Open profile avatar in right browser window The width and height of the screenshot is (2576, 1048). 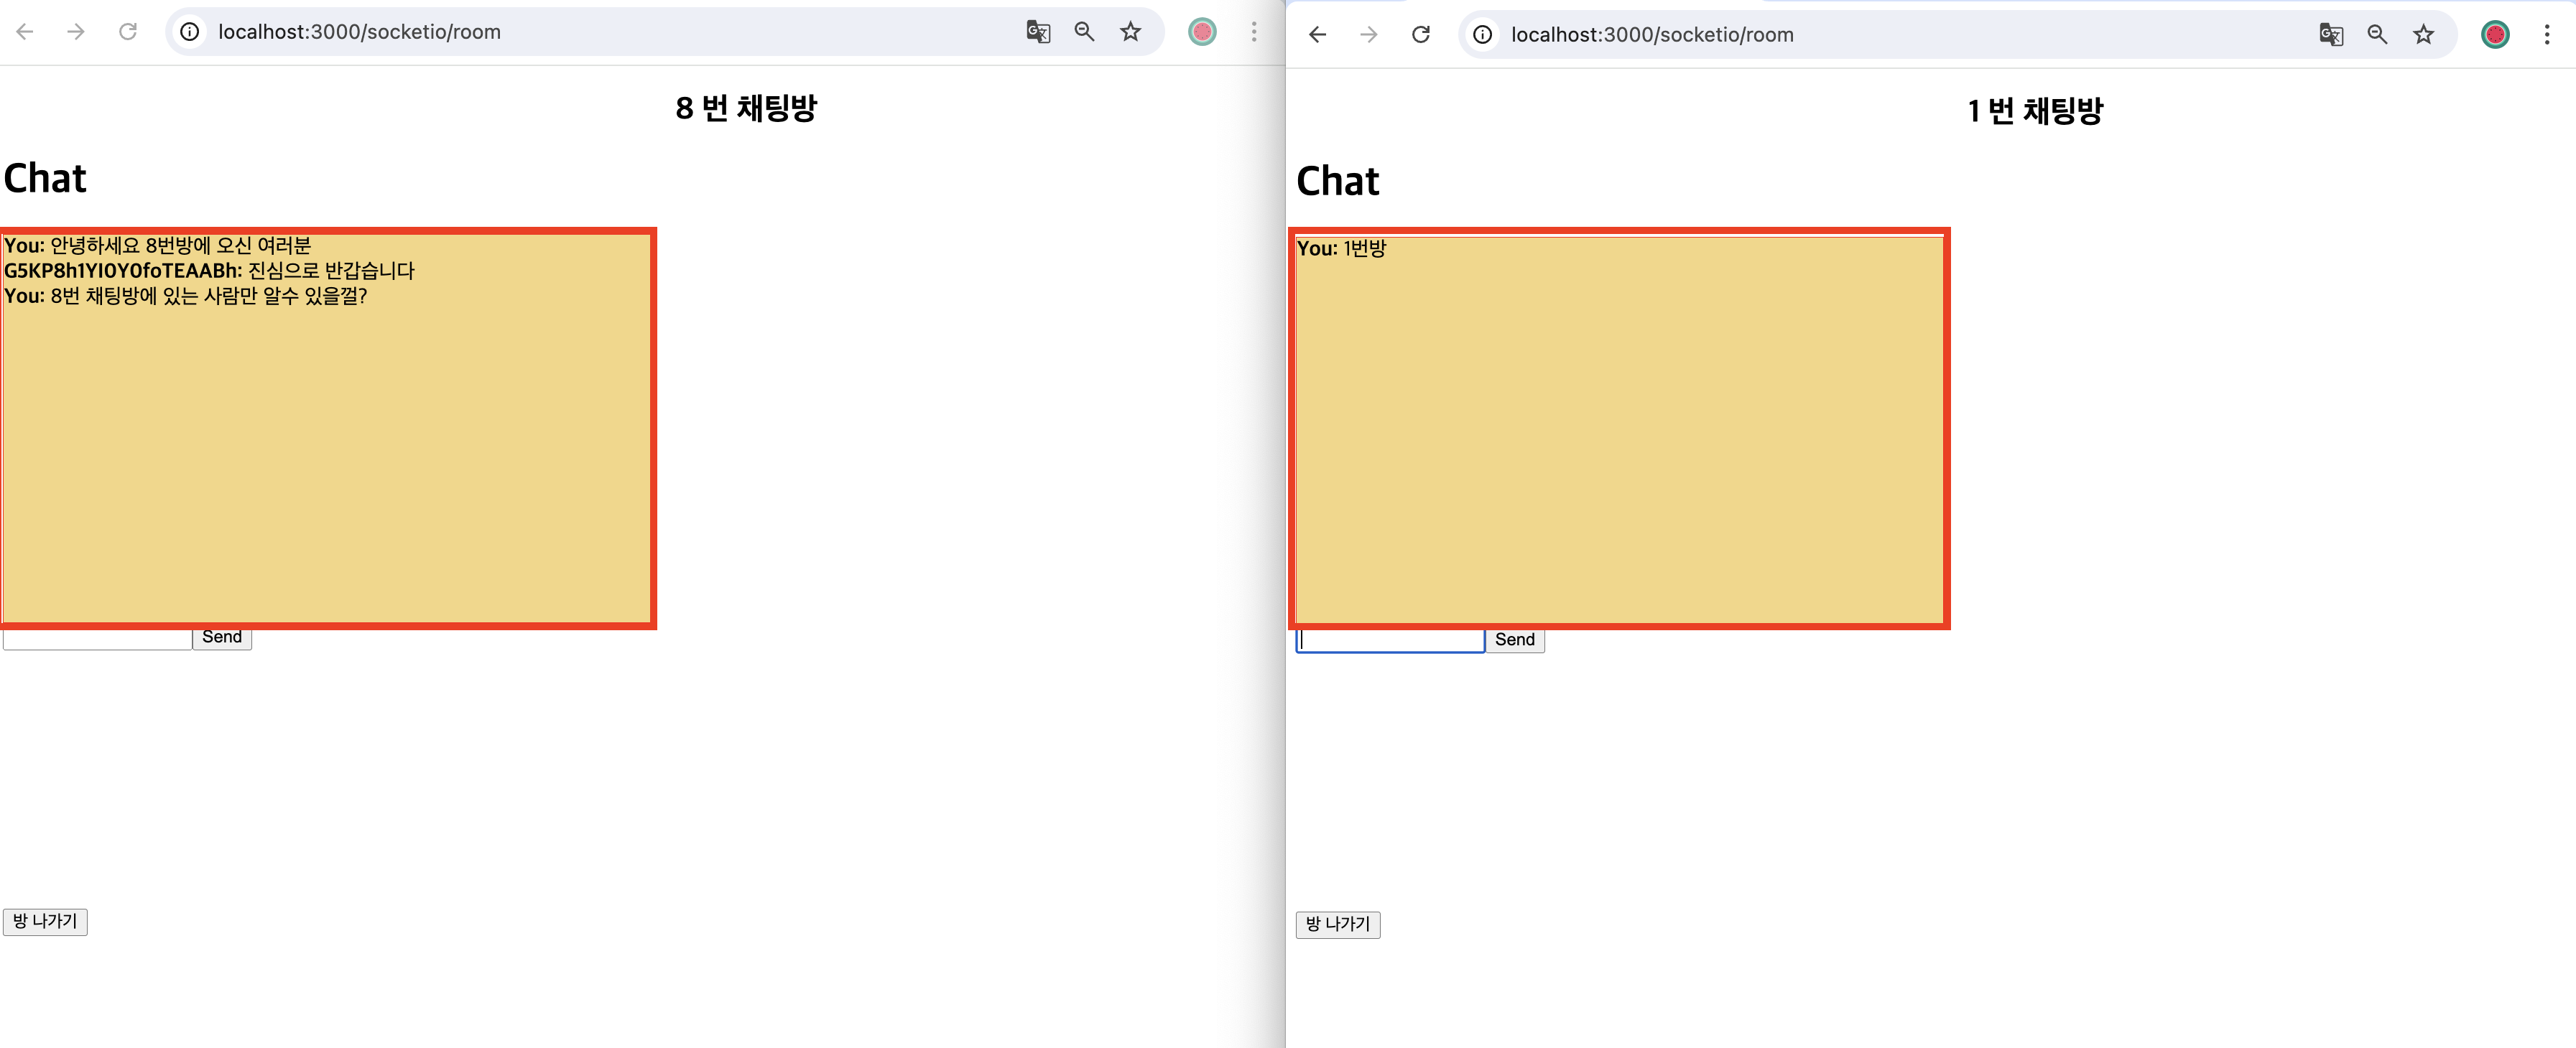tap(2495, 35)
